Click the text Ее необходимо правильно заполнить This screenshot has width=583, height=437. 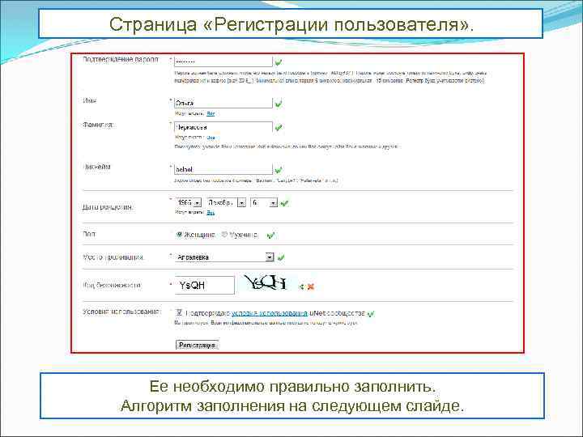click(292, 386)
